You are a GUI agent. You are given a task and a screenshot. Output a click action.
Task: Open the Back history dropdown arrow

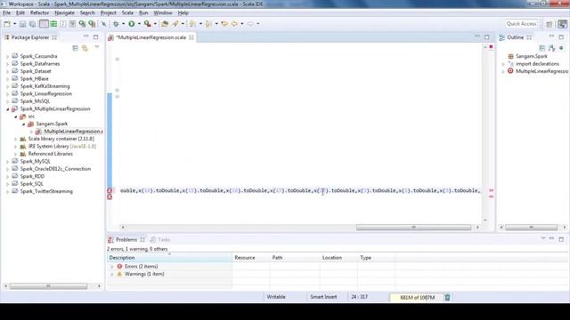242,24
